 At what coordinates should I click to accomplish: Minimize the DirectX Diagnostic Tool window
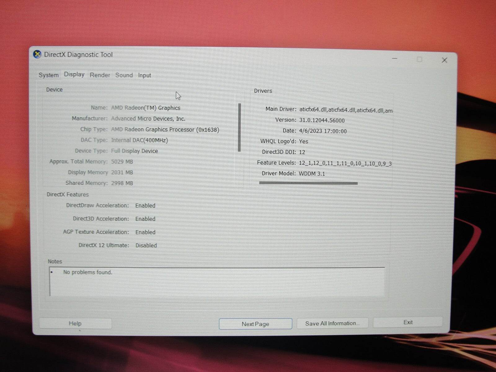[x=395, y=59]
